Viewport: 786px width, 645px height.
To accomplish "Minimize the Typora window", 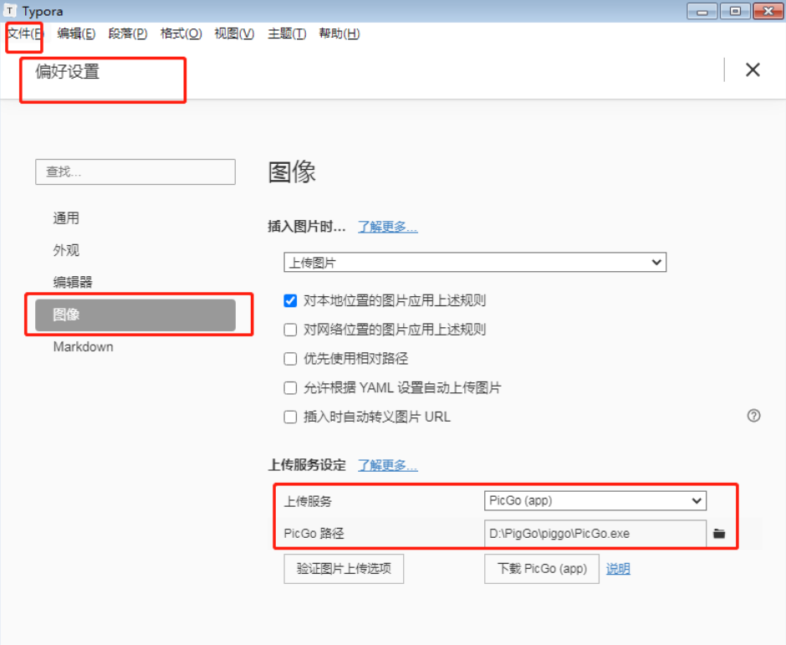I will [702, 11].
